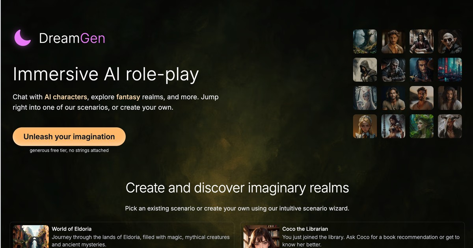Open the World of Eldoria scenario image

31,237
